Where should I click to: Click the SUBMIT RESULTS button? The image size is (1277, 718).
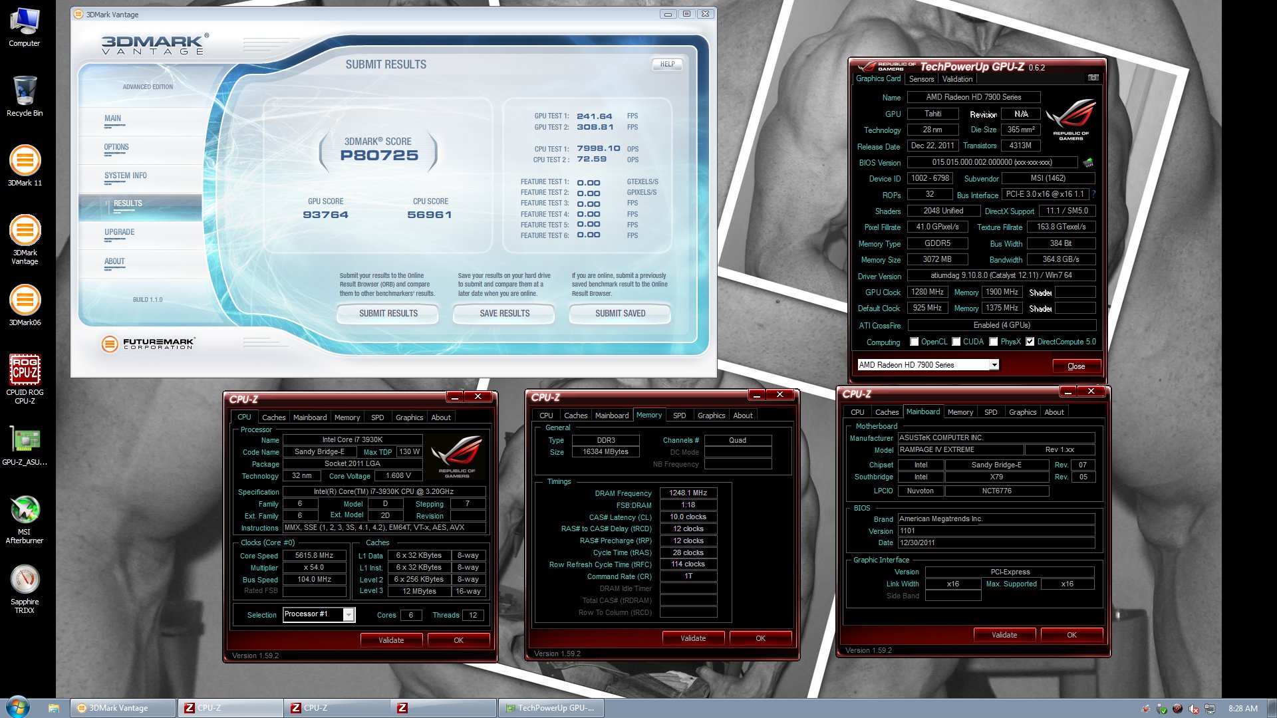click(388, 313)
